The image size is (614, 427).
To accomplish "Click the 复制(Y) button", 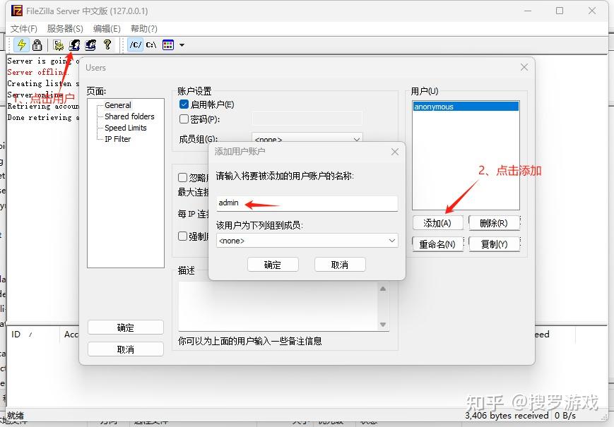I will click(494, 244).
